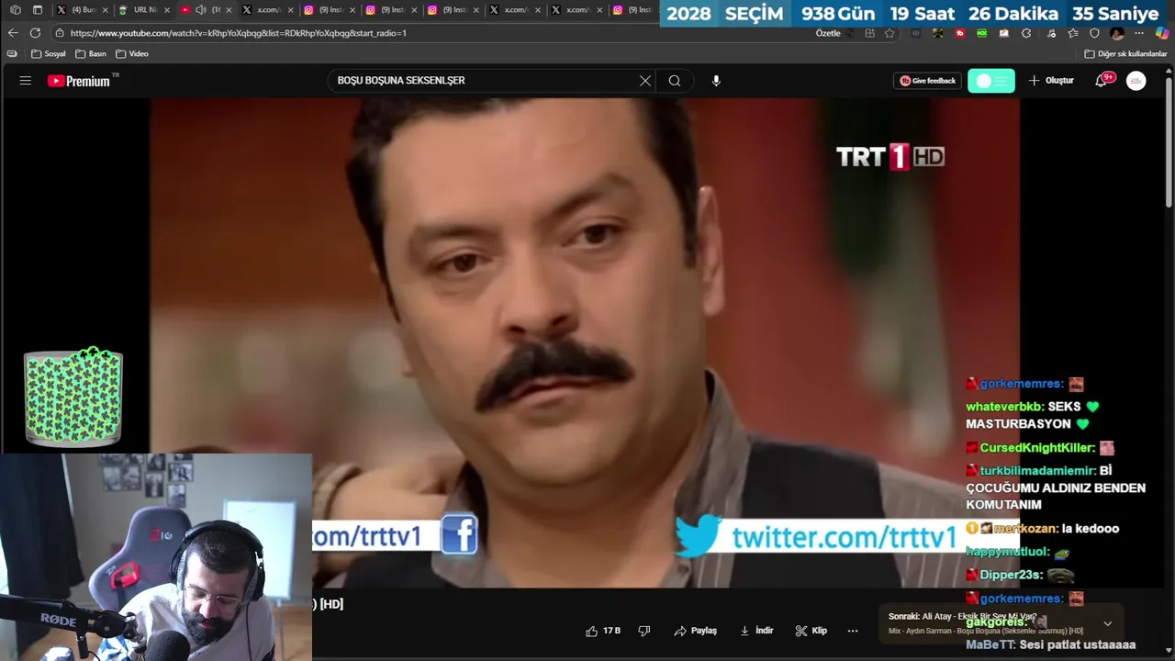The image size is (1175, 661).
Task: Switch to the first Instagram '(9) Inst' tab
Action: 329,10
